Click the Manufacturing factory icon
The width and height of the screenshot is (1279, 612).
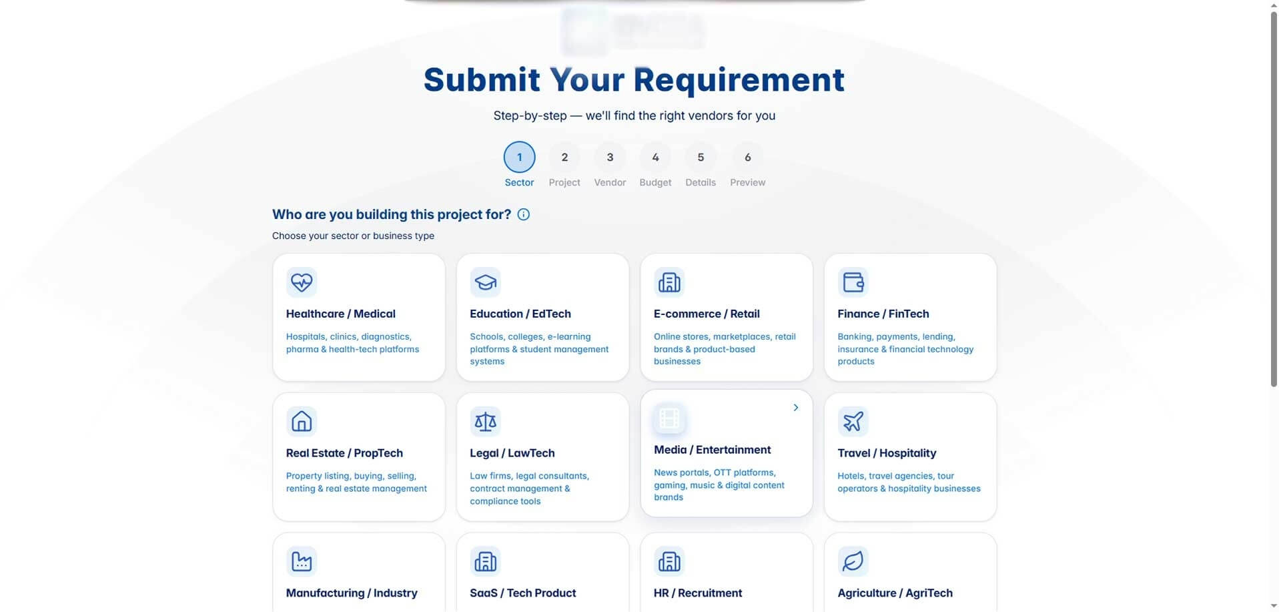(x=302, y=561)
